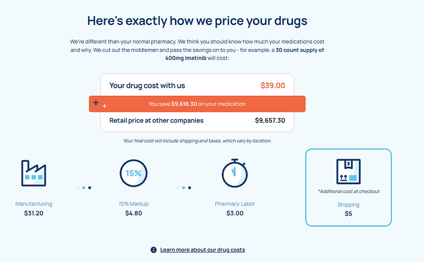Click the dots between Markup and Pharmacy Labor
Viewport: 424px width, 263px height.
click(183, 188)
